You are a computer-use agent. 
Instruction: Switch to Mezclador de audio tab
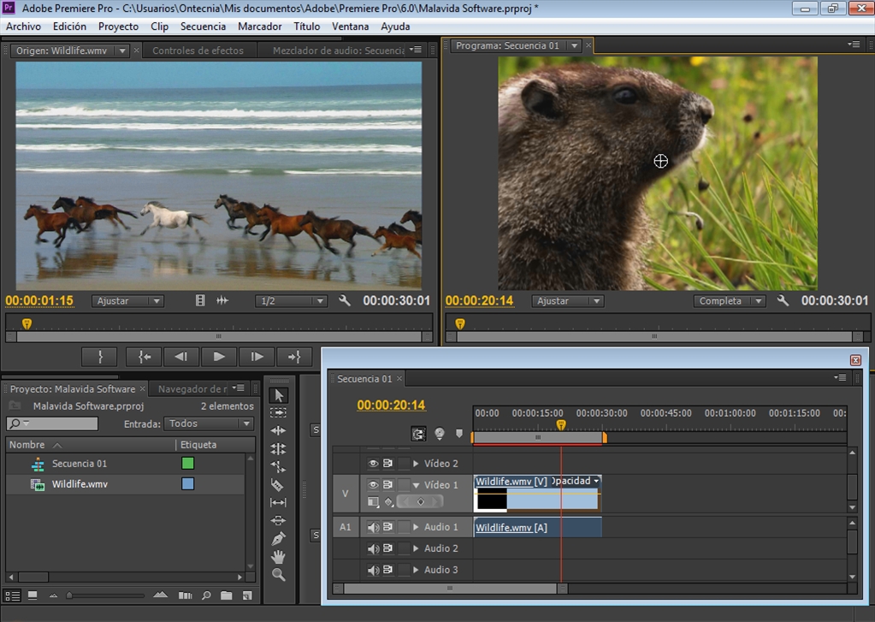(x=339, y=50)
